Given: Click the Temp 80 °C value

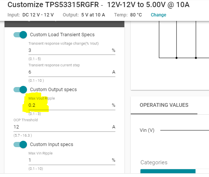Looking at the screenshot, I should point(136,15).
